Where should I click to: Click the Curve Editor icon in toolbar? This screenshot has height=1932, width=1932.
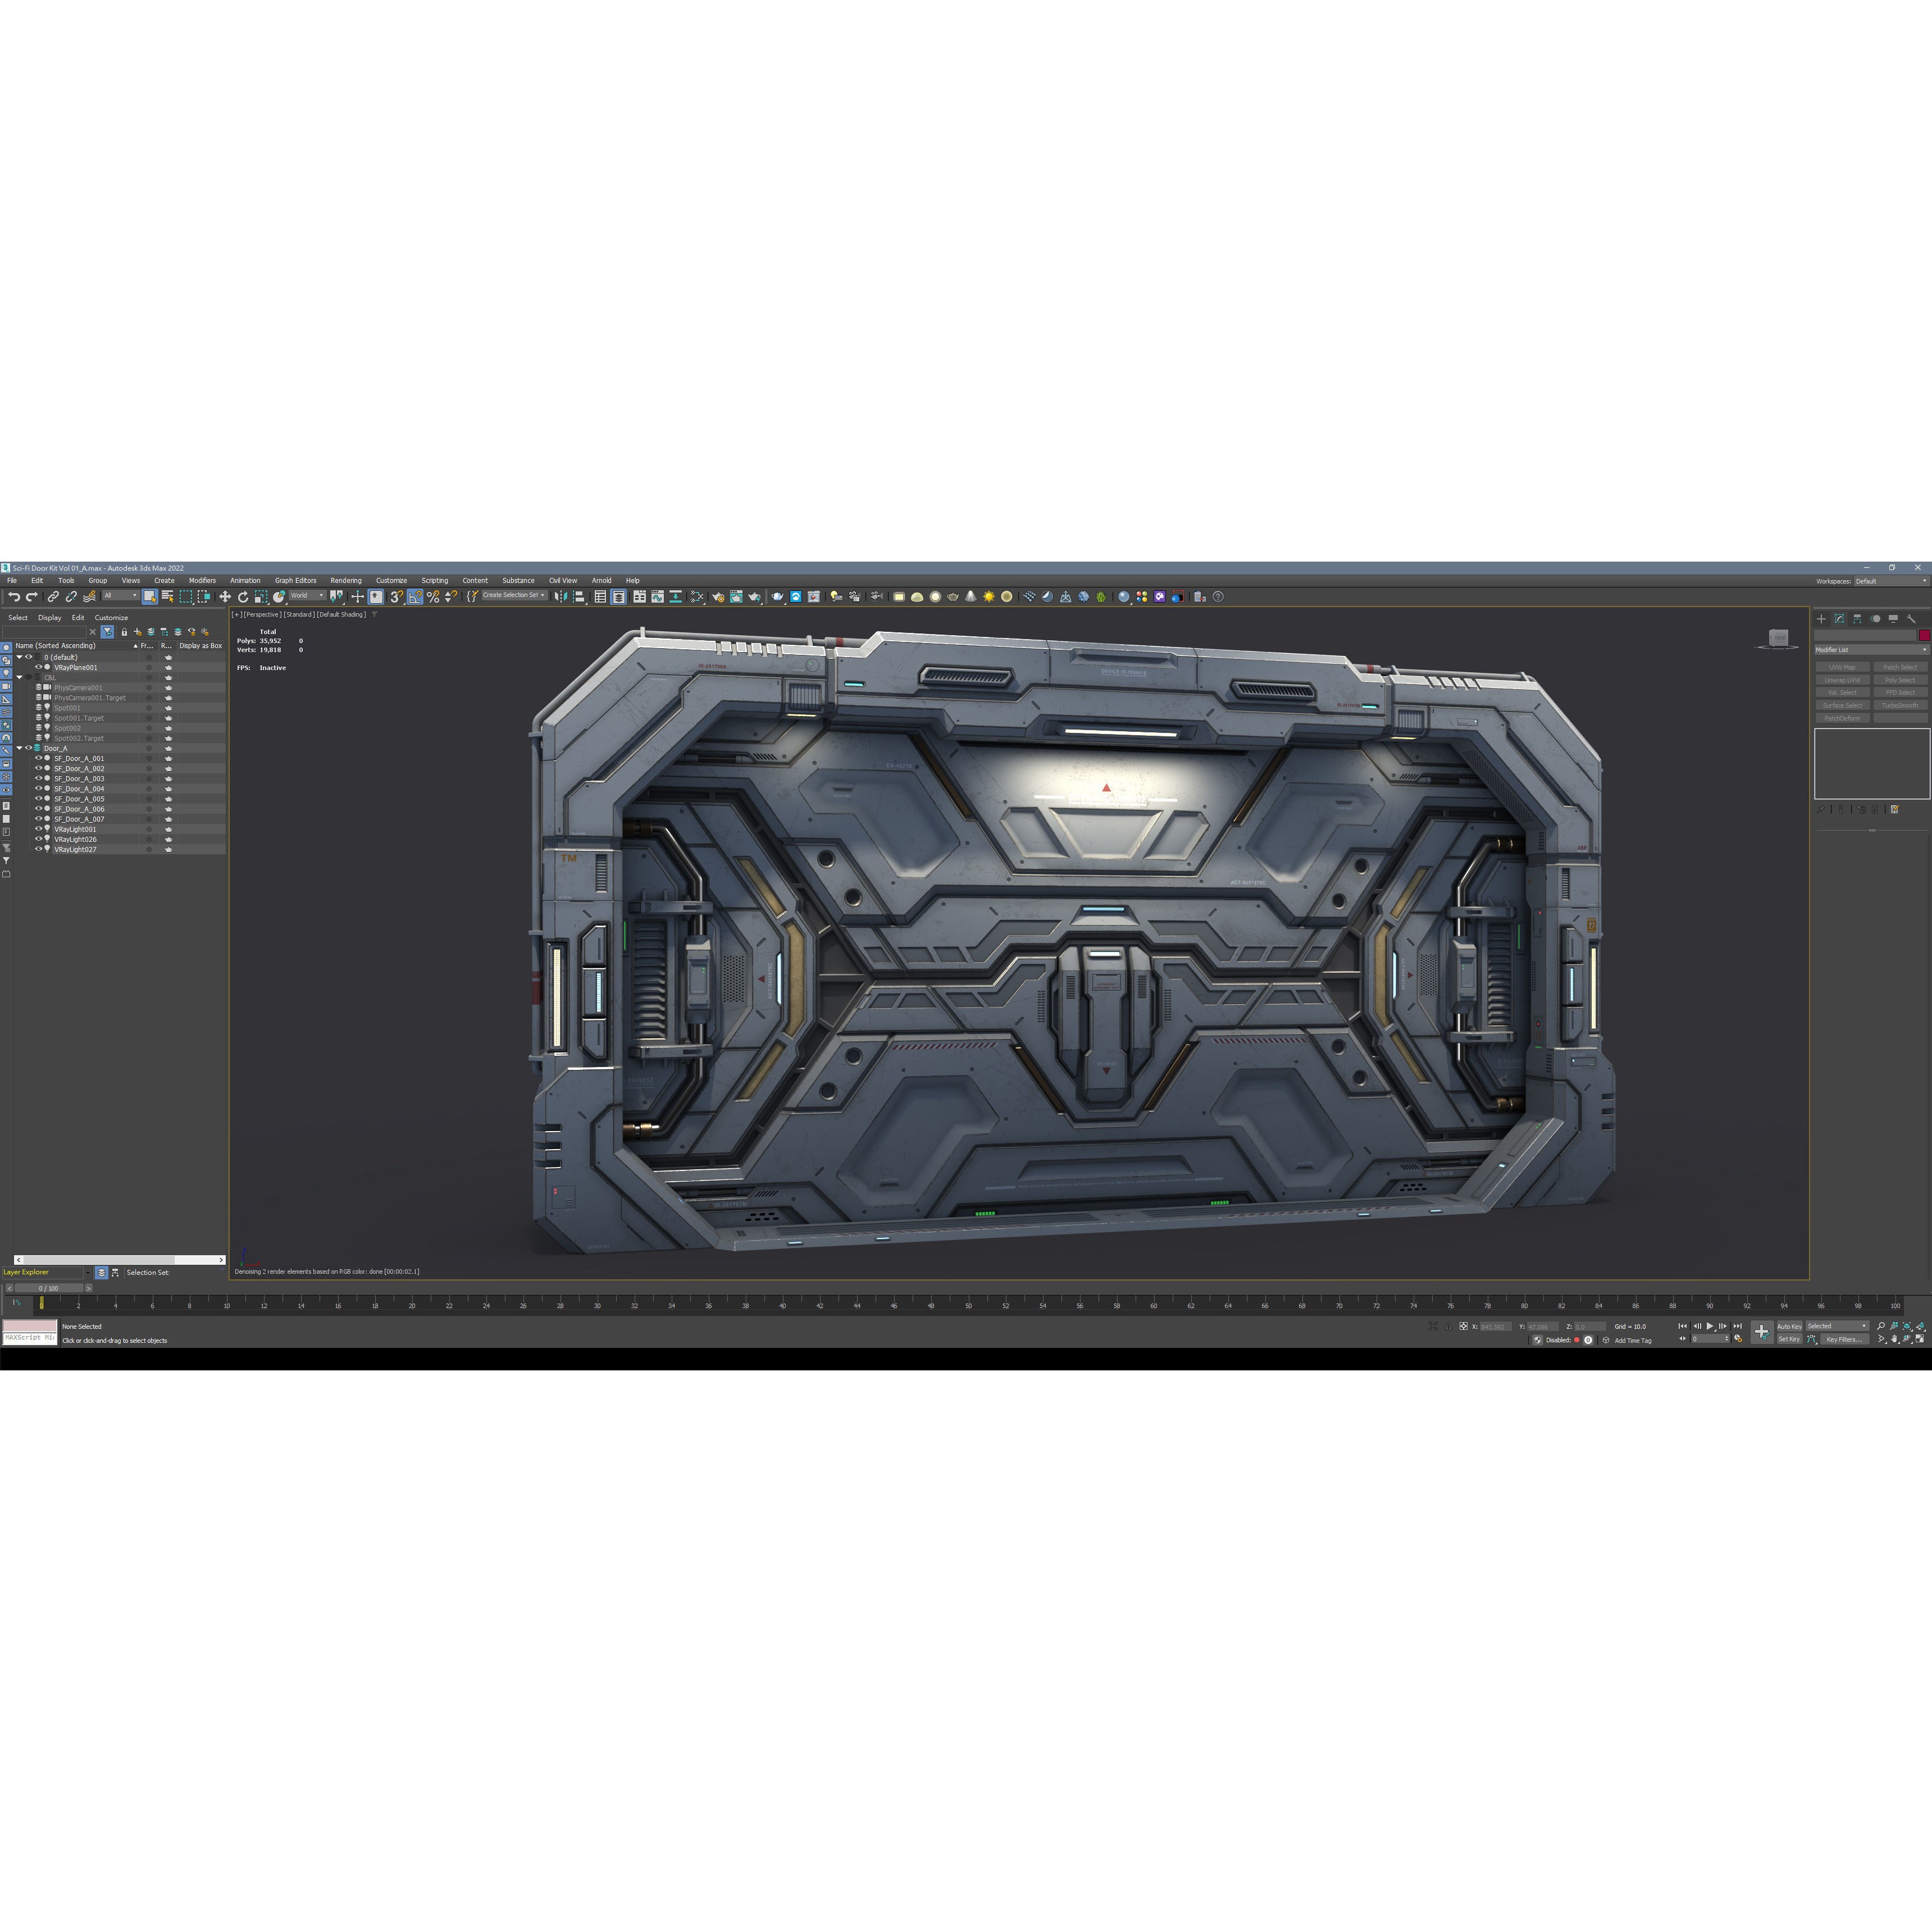(x=657, y=598)
